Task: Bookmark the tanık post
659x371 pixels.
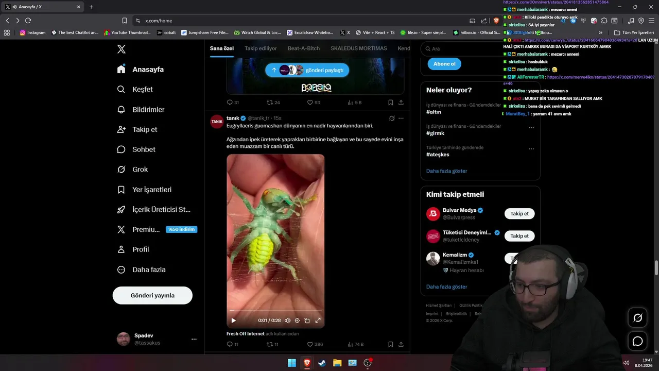Action: 391,344
